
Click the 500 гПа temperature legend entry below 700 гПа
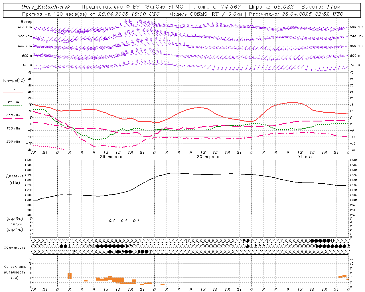(x=13, y=143)
